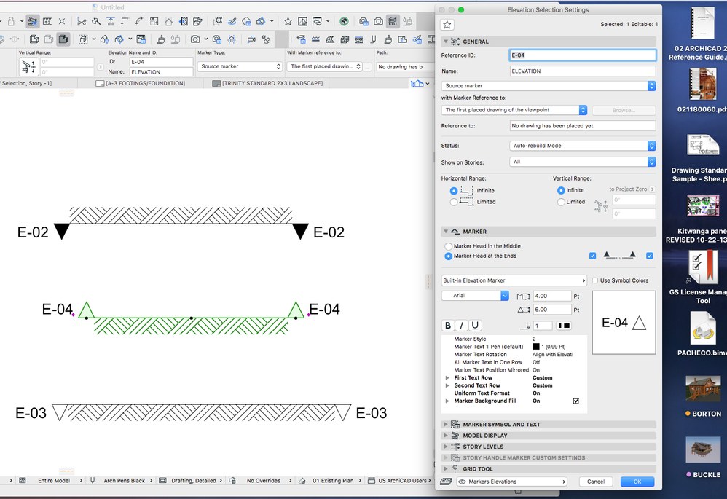Switch to the TRINITY STANDARD 2X3 LANDSCAPE tab
The height and width of the screenshot is (499, 727).
coord(267,84)
